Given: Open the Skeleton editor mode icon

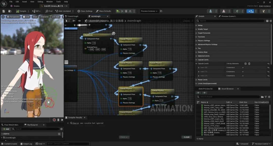Looking at the screenshot, I should coord(211,11).
